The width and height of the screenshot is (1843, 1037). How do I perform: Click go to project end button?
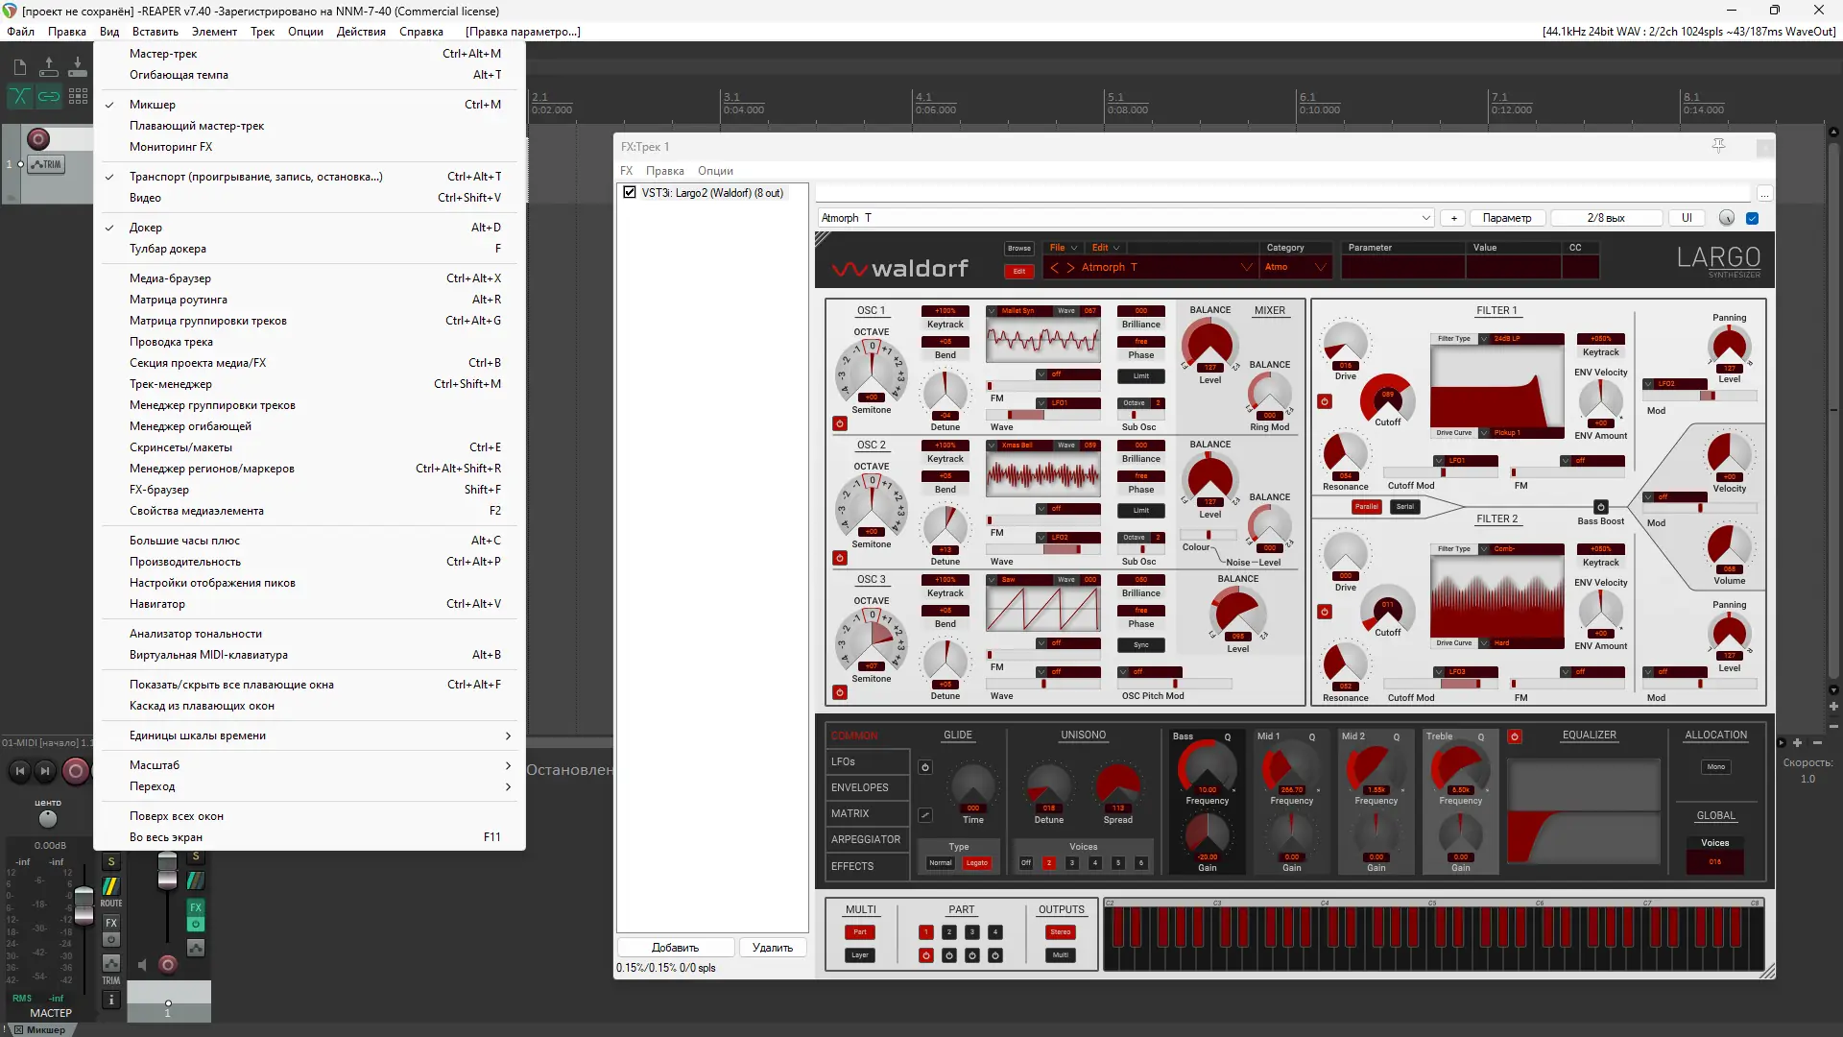(44, 771)
